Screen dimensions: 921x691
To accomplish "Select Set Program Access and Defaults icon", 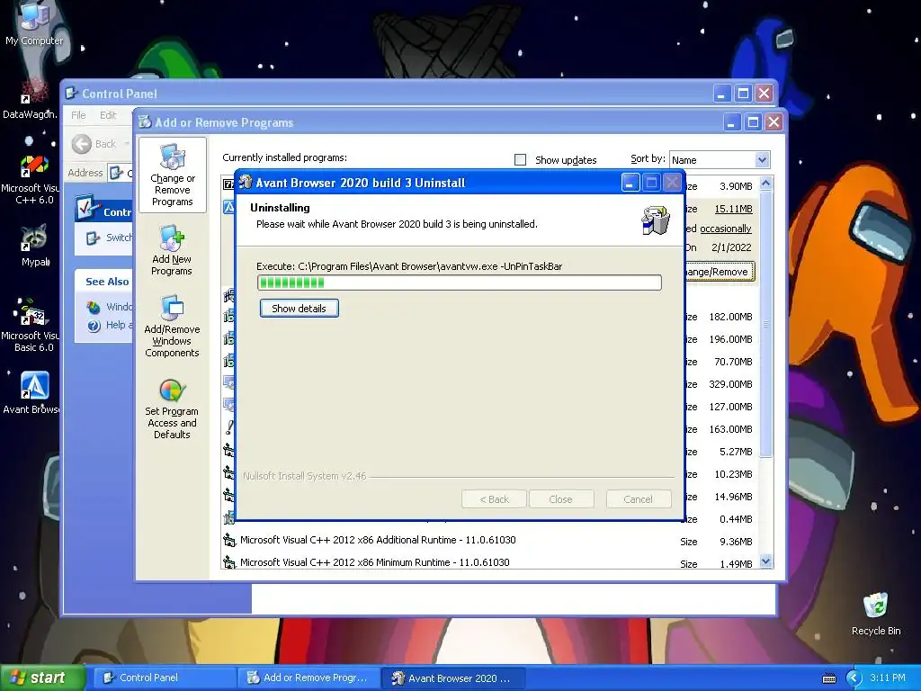I will click(x=172, y=408).
